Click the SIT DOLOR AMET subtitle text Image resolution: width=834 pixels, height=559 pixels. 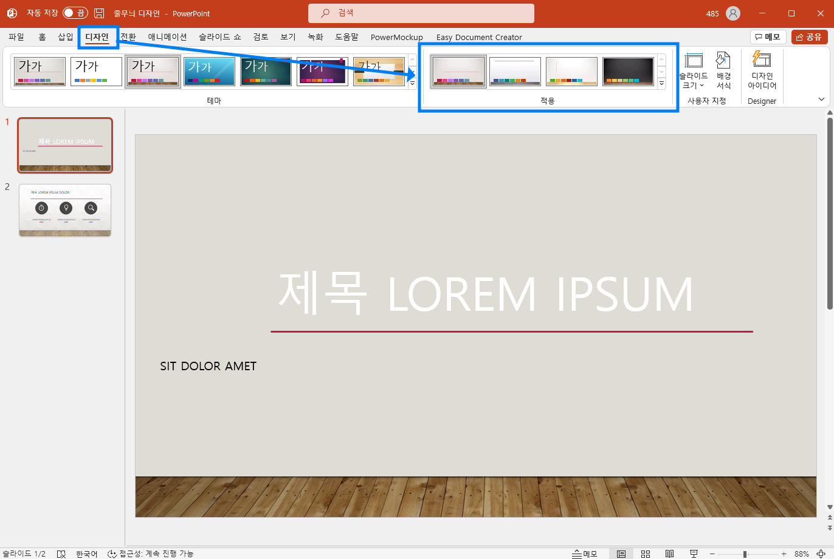[x=208, y=366]
